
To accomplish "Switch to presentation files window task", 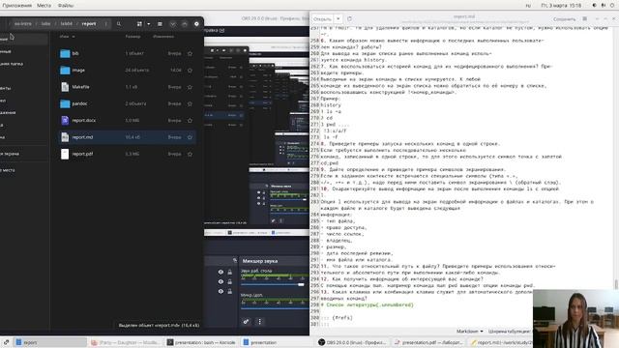I will click(x=277, y=342).
